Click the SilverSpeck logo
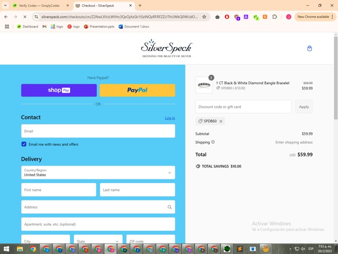The height and width of the screenshot is (254, 338). tap(166, 48)
